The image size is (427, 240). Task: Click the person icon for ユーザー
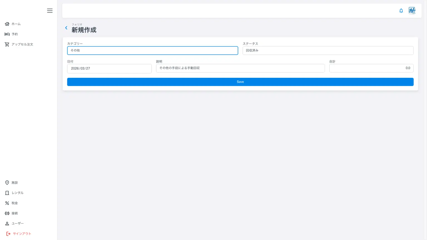pyautogui.click(x=7, y=224)
